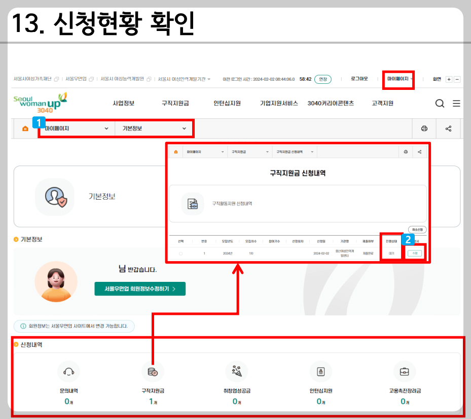
Task: Open the hamburger menu icon
Action: pos(457,103)
